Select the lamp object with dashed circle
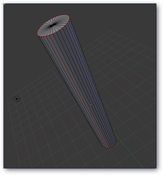Viewport: 163px width, 175px height. [17, 99]
